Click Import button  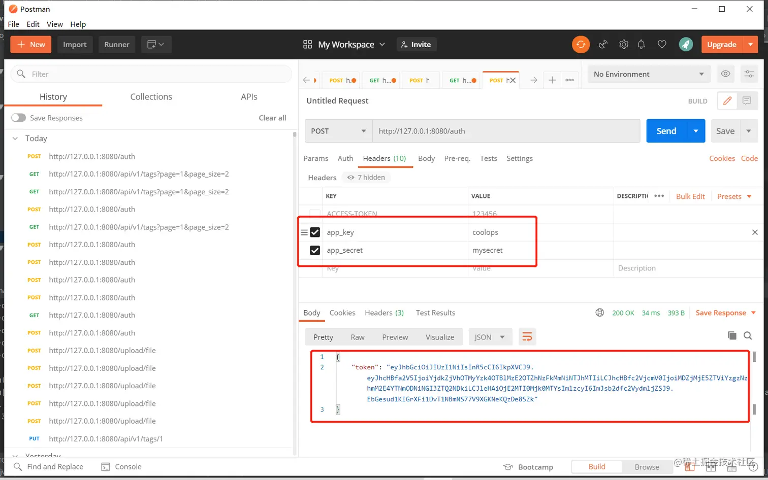75,45
